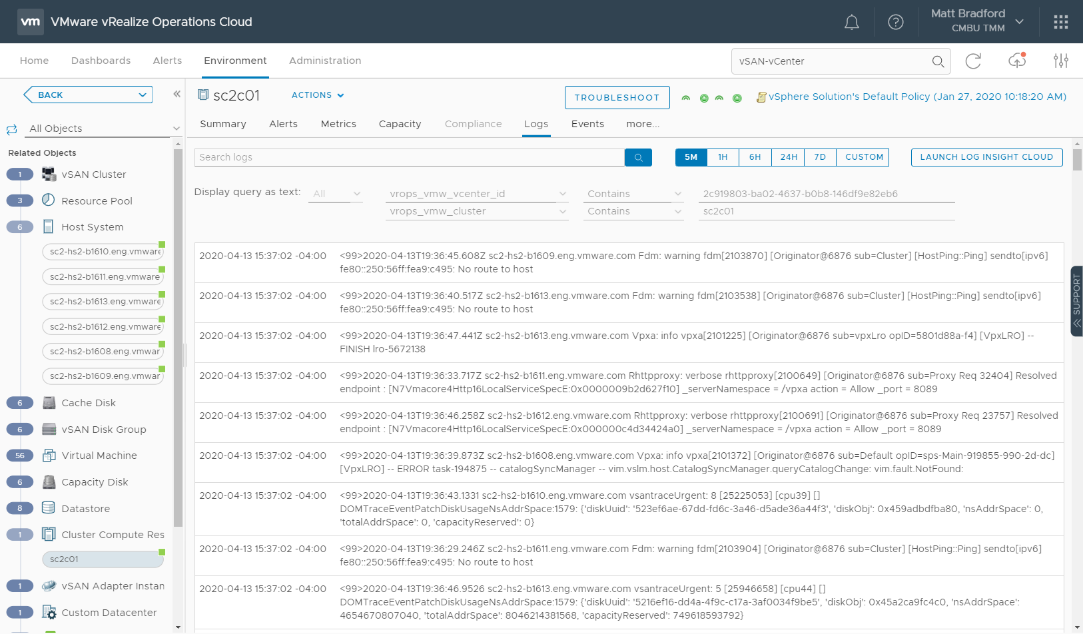Screen dimensions: 1083x634
Task: Click the policy icon before vSphere Default Policy
Action: tap(761, 97)
